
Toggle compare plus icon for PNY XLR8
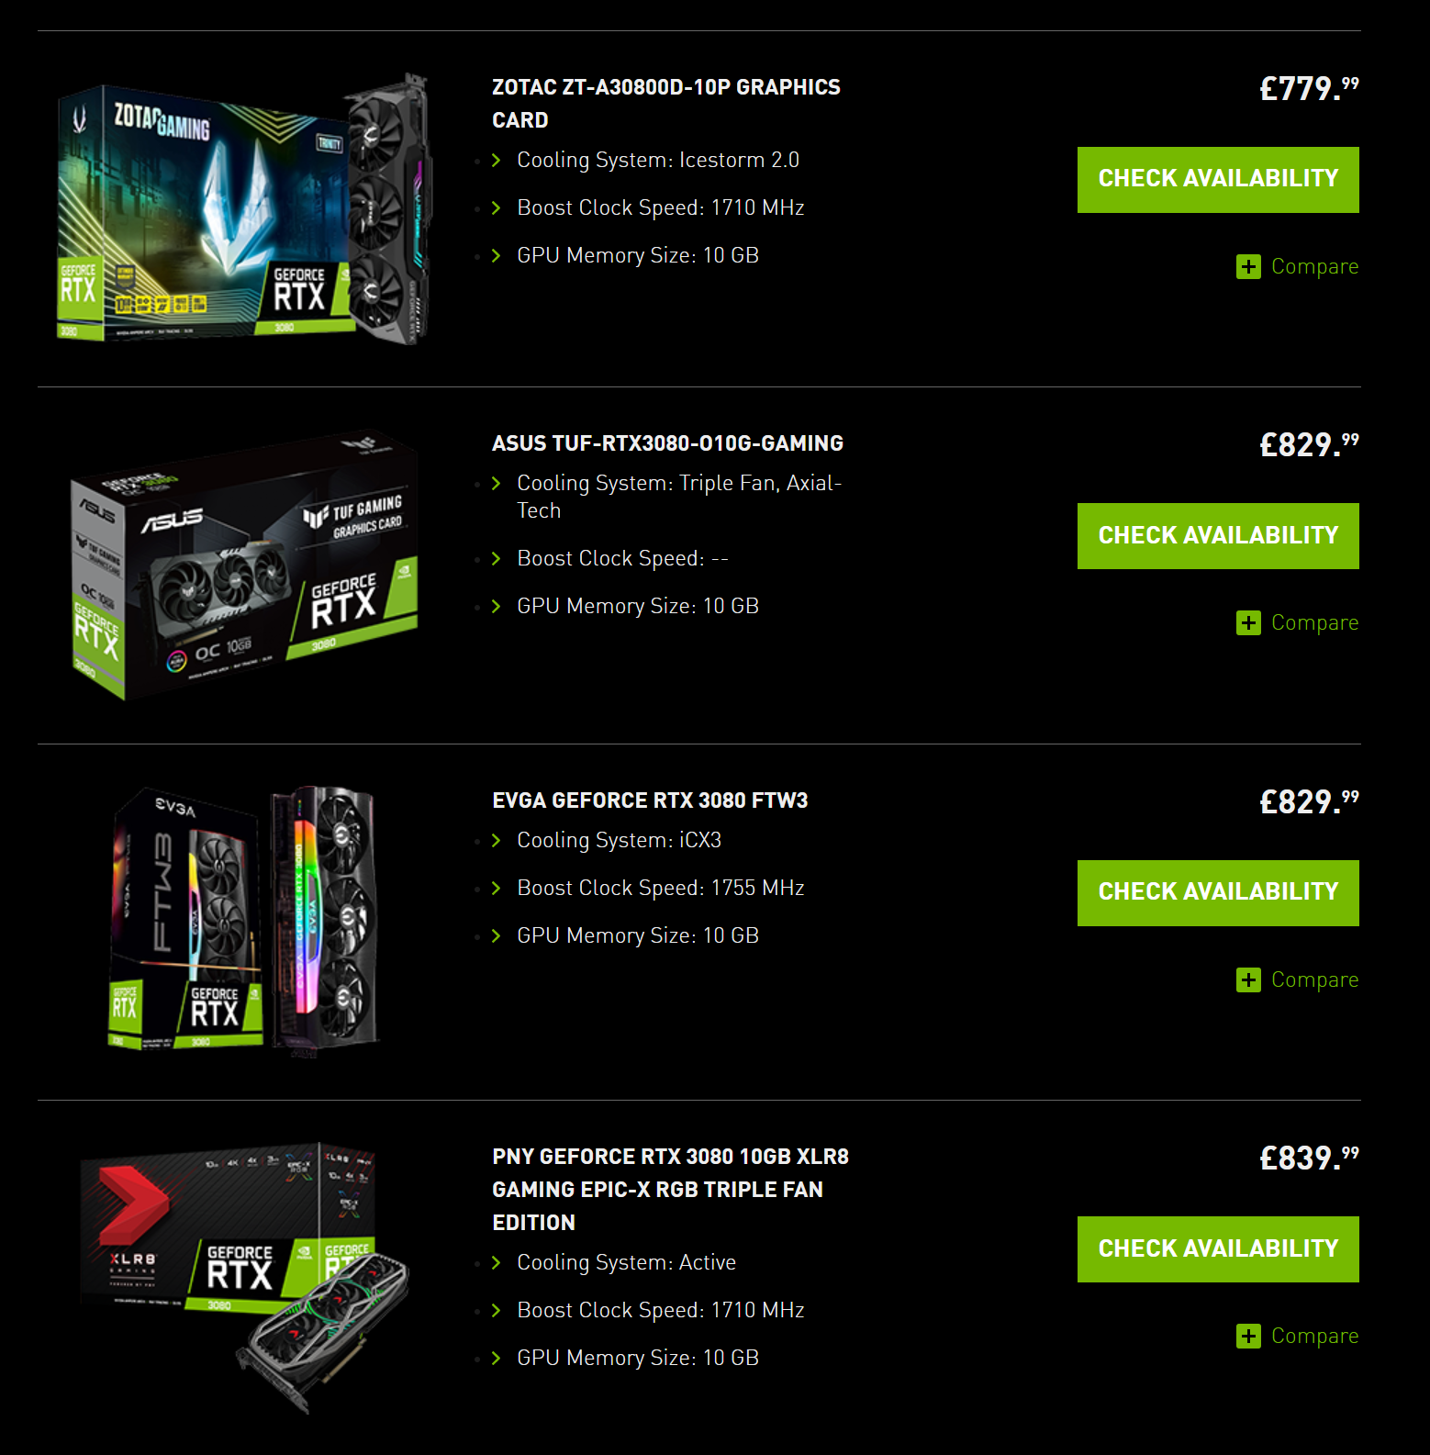[x=1248, y=1336]
